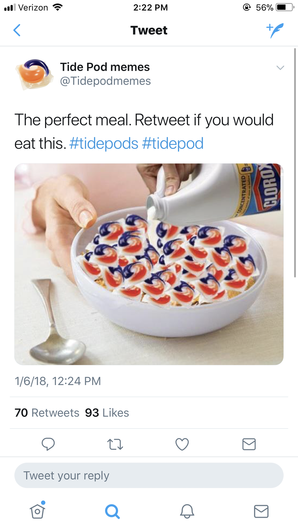
Task: Enlarge the tweet's cereal bowl image
Action: pyautogui.click(x=149, y=264)
